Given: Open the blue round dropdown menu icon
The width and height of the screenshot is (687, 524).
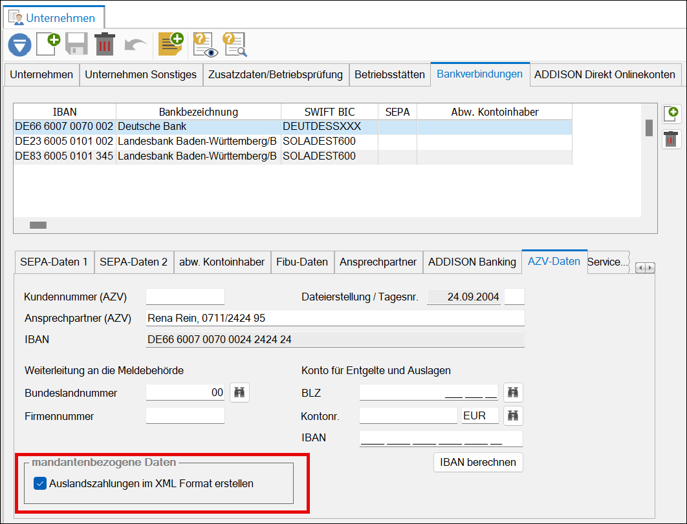Looking at the screenshot, I should [x=19, y=45].
